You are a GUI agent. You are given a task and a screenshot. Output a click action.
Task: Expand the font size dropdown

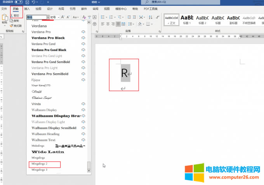coord(59,17)
